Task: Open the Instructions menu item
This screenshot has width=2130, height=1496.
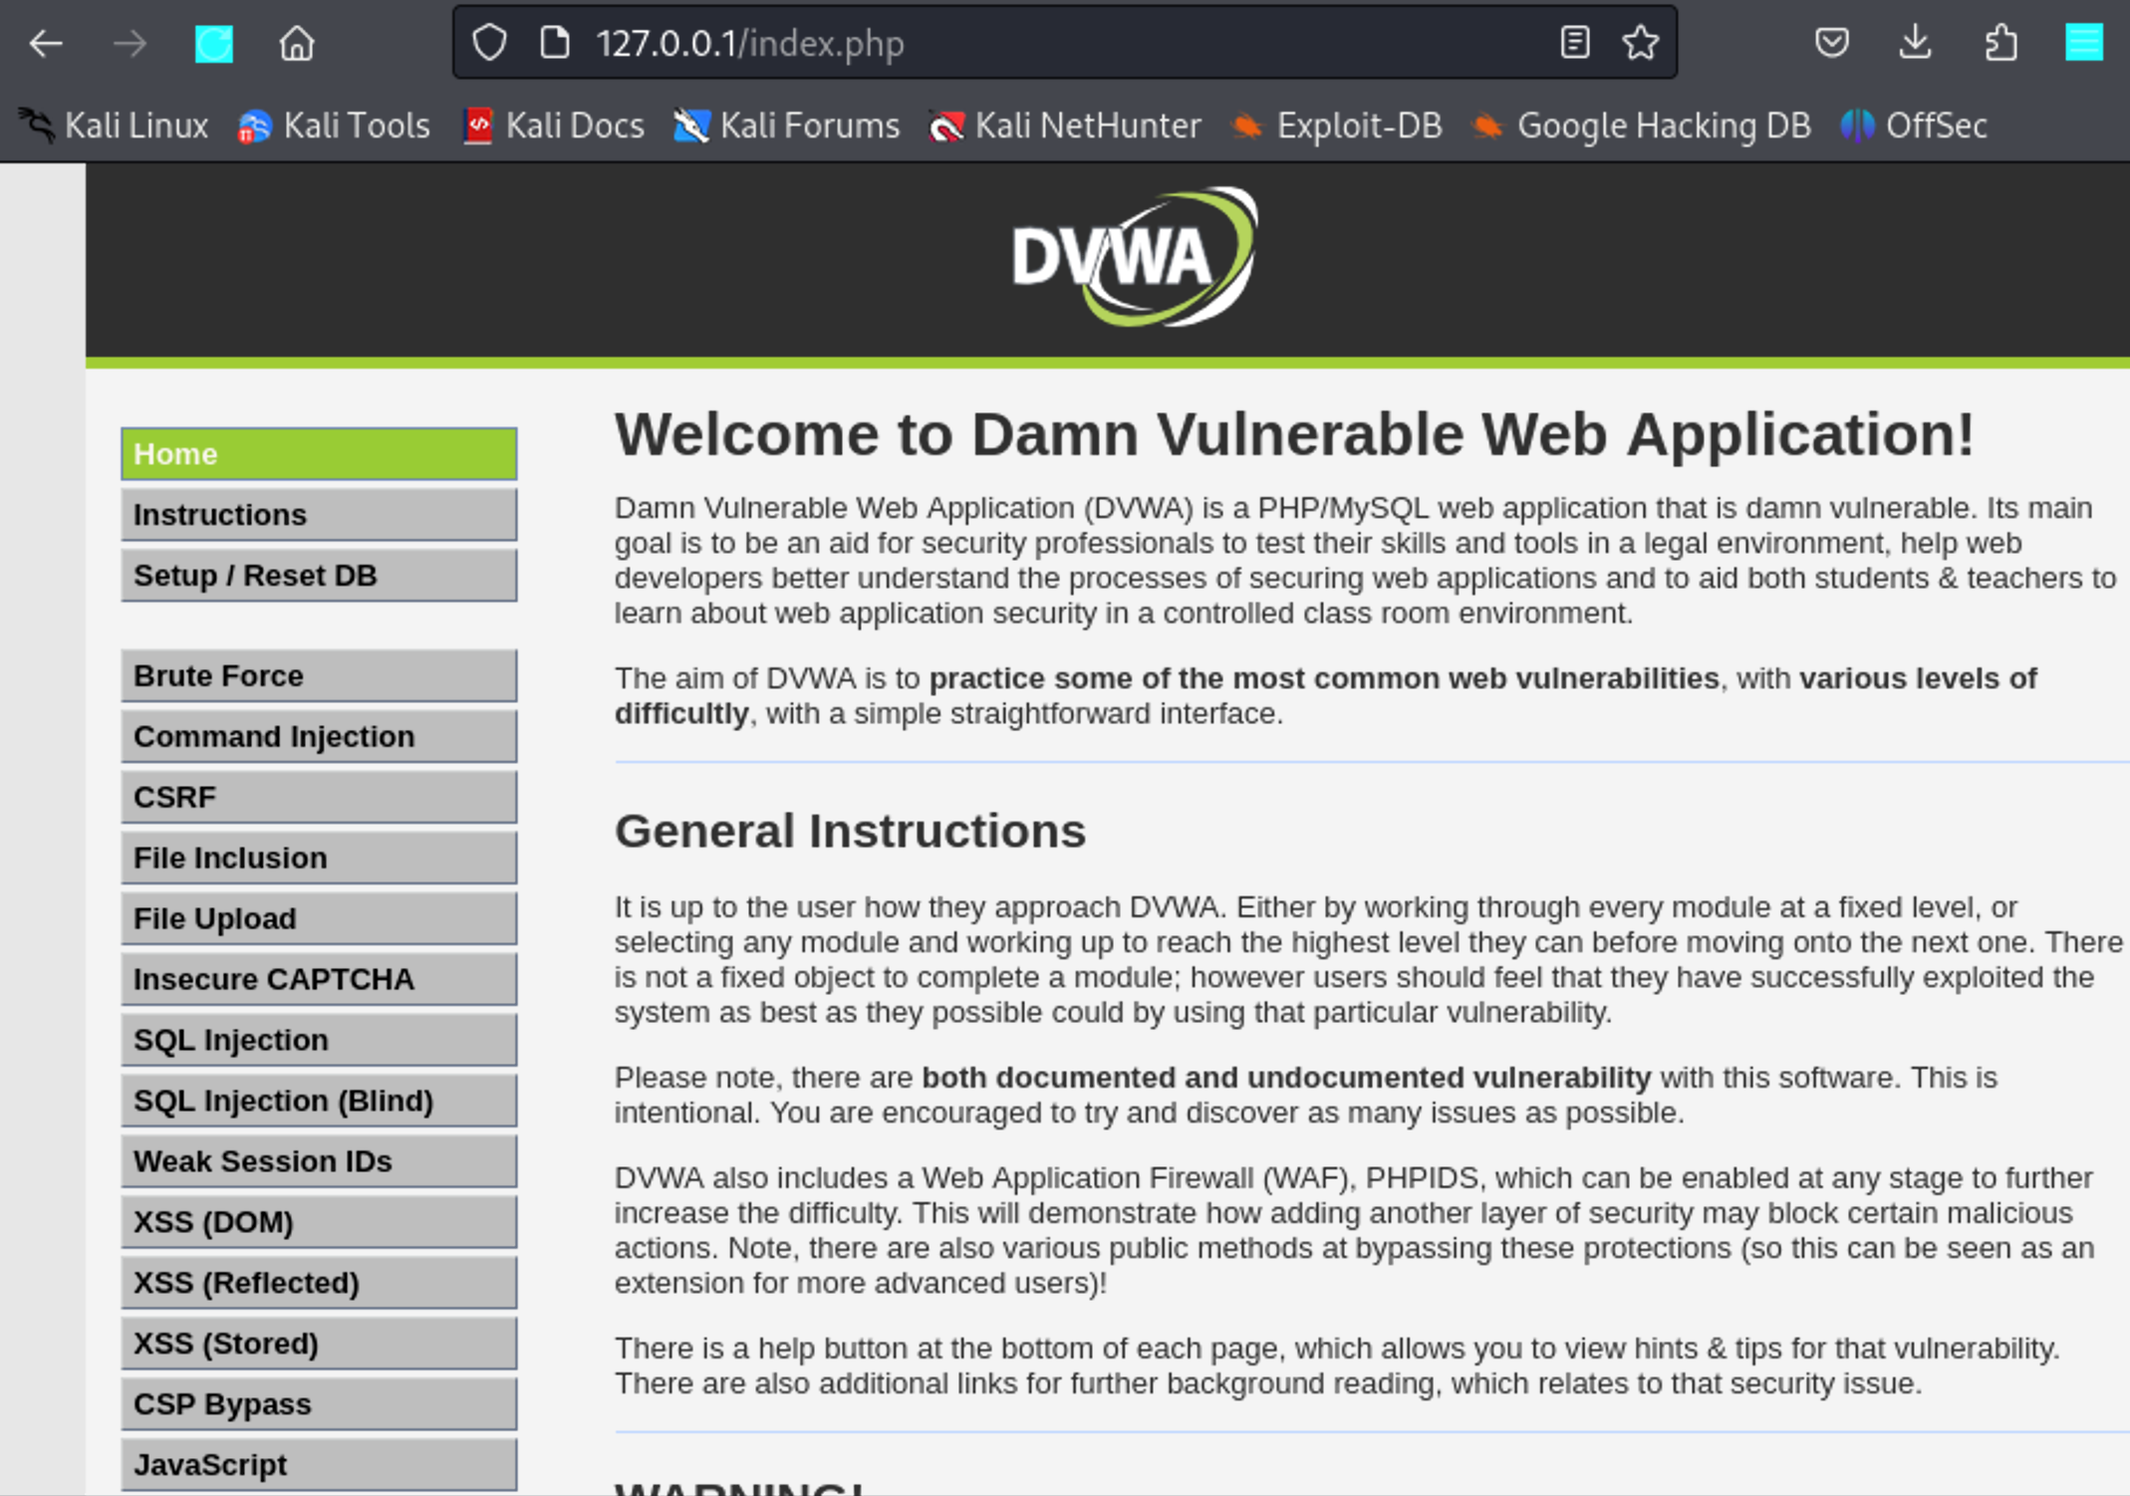Action: [x=319, y=515]
